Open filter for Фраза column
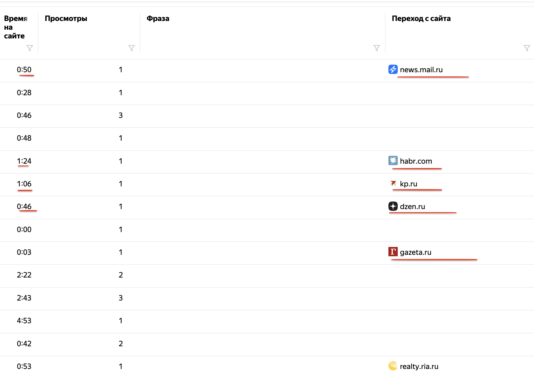Screen dimensions: 534x378 click(x=377, y=48)
